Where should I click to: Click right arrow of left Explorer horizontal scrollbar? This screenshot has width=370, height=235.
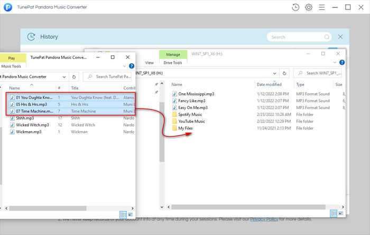tap(132, 208)
